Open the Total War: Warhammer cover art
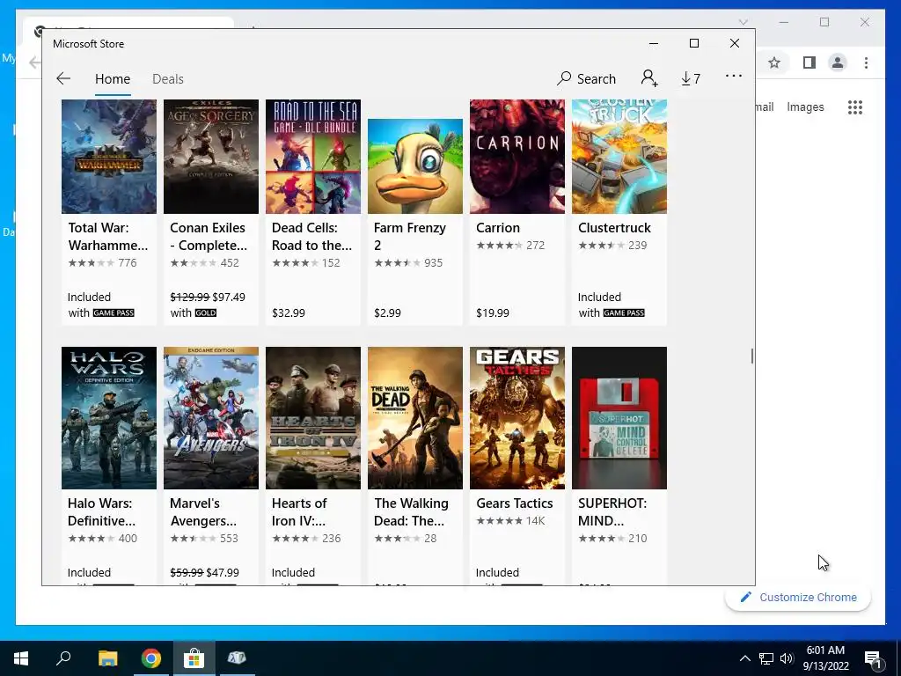This screenshot has width=901, height=676. (108, 157)
